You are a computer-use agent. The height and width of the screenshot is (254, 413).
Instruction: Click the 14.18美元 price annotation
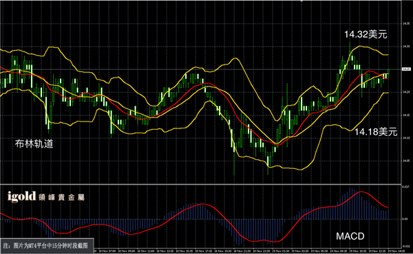pyautogui.click(x=376, y=132)
